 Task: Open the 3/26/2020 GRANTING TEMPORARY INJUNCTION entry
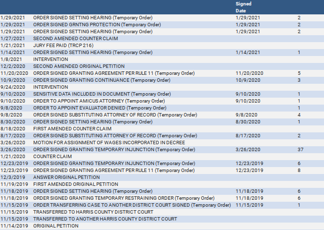click(114, 150)
